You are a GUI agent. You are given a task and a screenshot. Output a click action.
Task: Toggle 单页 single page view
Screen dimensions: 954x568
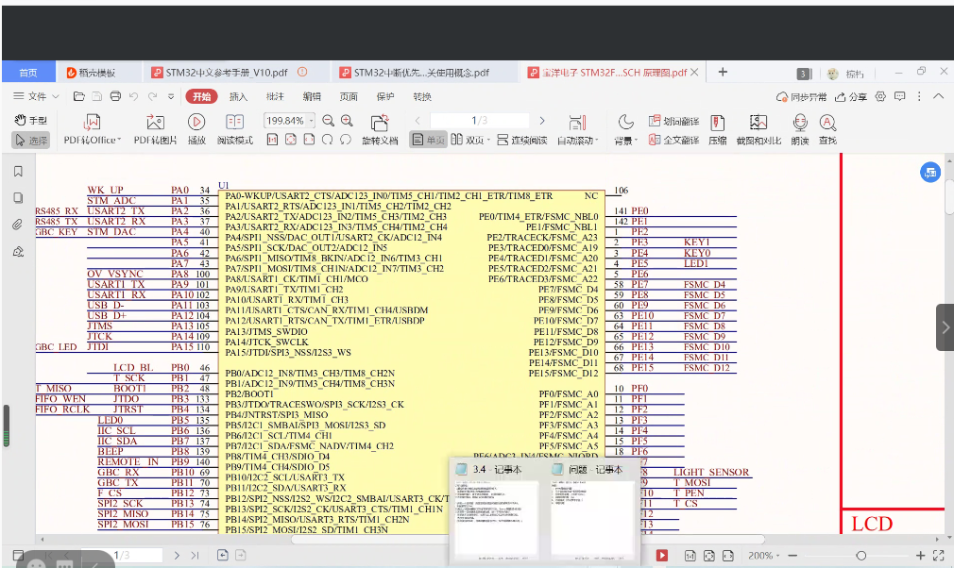point(428,140)
